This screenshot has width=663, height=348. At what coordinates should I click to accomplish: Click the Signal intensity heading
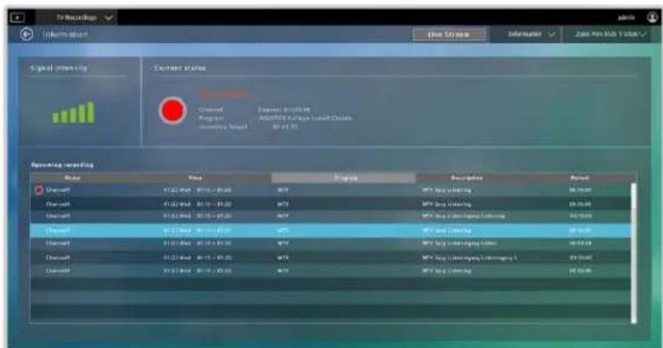click(x=58, y=68)
